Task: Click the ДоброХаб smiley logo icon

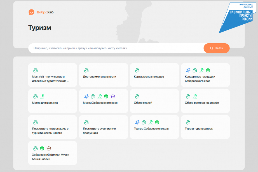Action: pos(31,12)
